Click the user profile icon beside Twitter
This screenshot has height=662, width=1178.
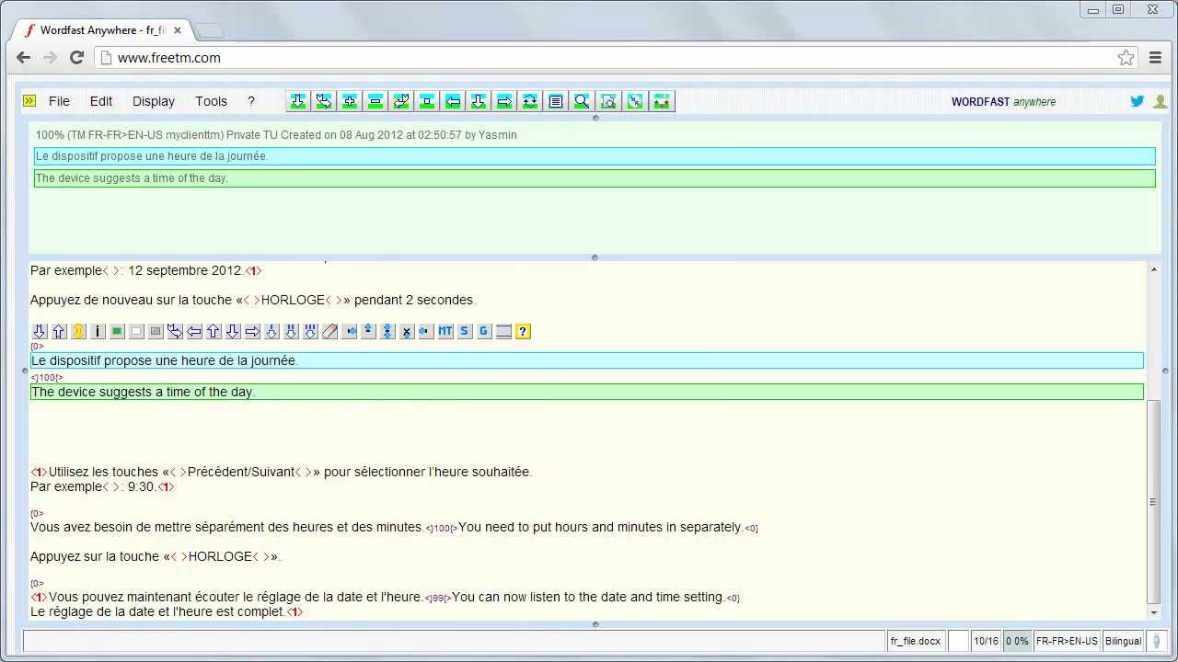click(x=1160, y=101)
